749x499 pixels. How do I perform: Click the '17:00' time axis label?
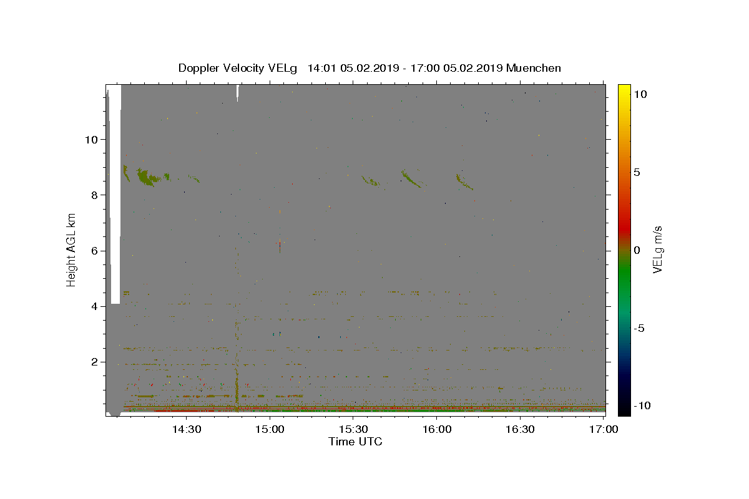(x=604, y=429)
